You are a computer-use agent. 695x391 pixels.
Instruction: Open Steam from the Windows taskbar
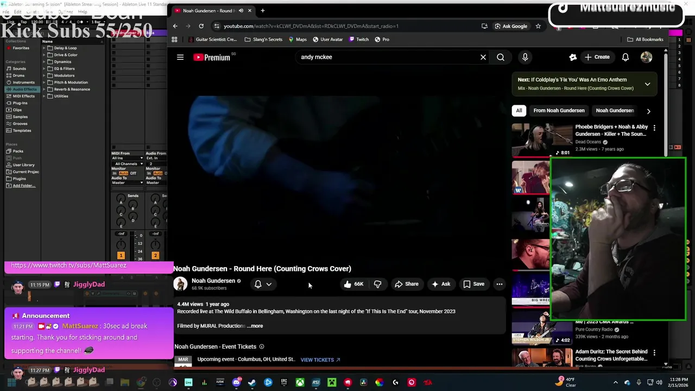(252, 382)
